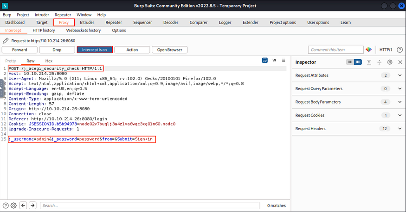The image size is (406, 212).
Task: Open the Comparer tab
Action: pyautogui.click(x=198, y=23)
